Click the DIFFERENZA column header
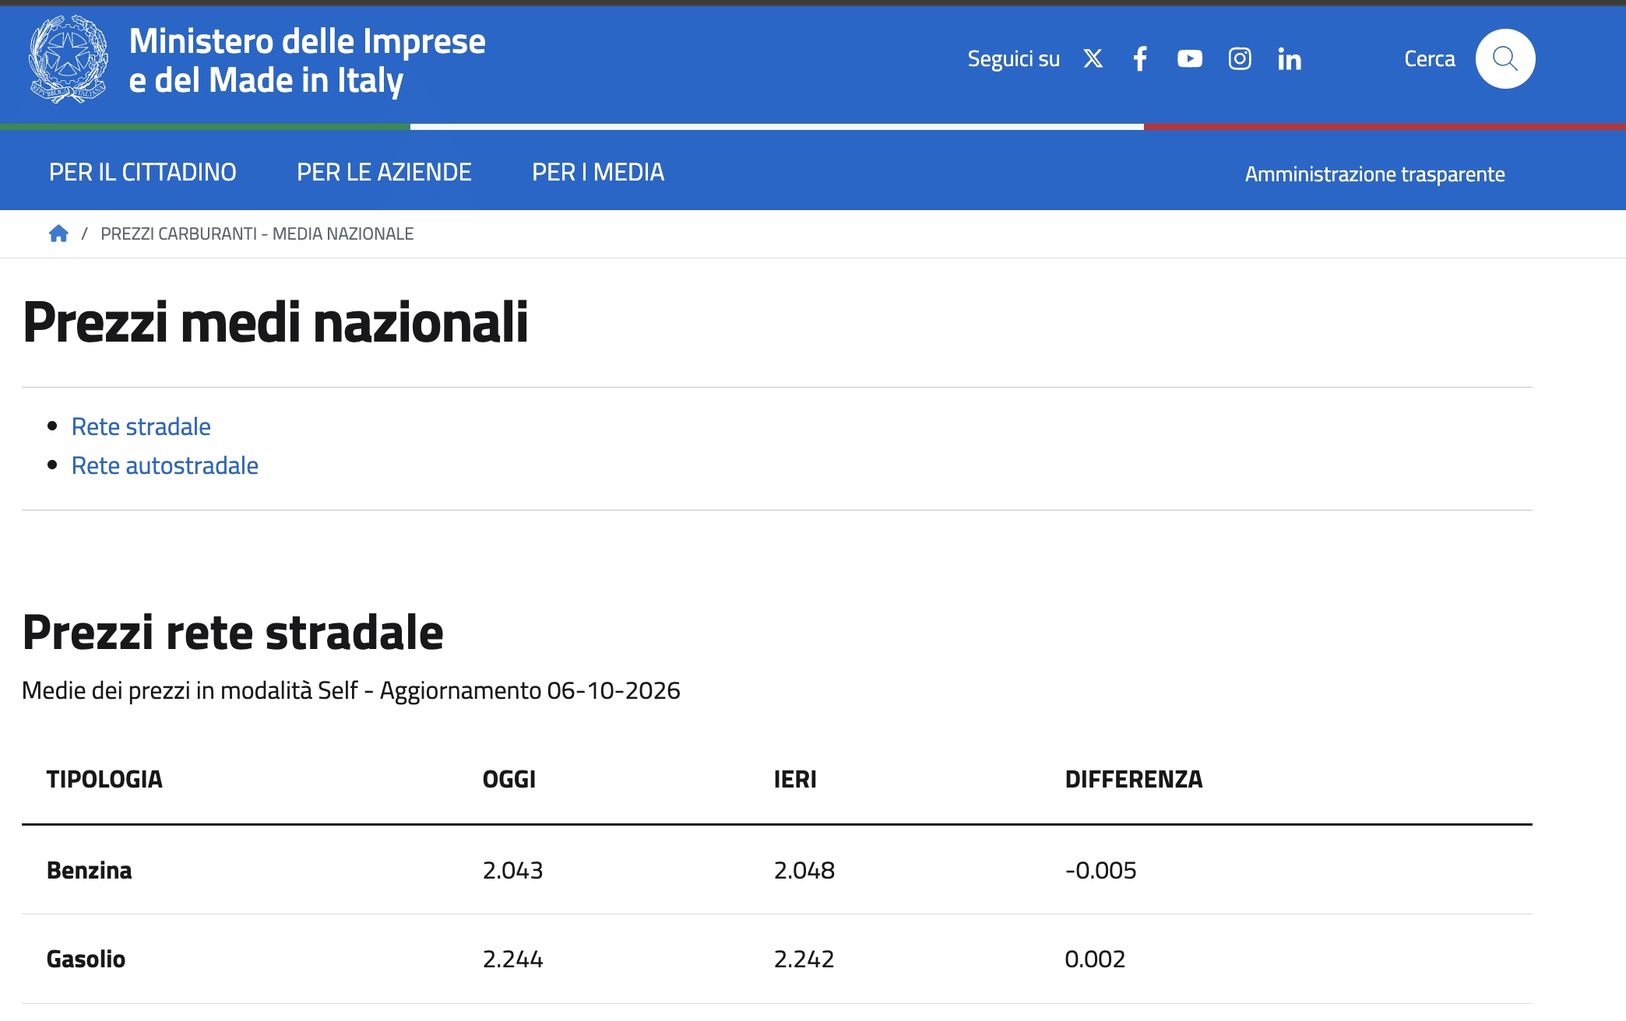 [x=1134, y=779]
